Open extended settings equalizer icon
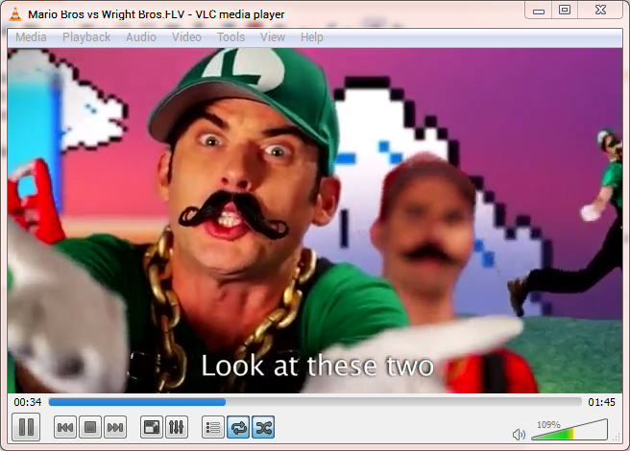 pyautogui.click(x=177, y=427)
